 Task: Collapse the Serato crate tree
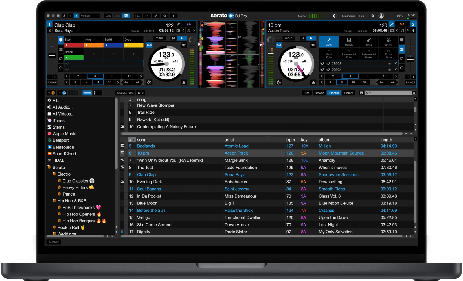point(49,168)
